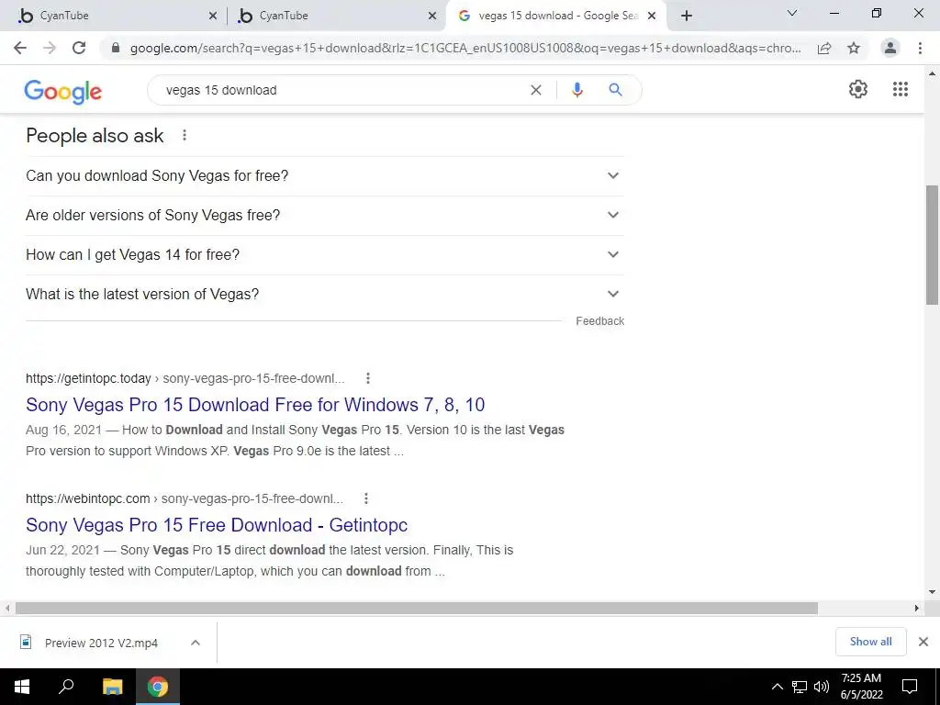Open the Google apps grid
940x705 pixels.
coord(901,89)
